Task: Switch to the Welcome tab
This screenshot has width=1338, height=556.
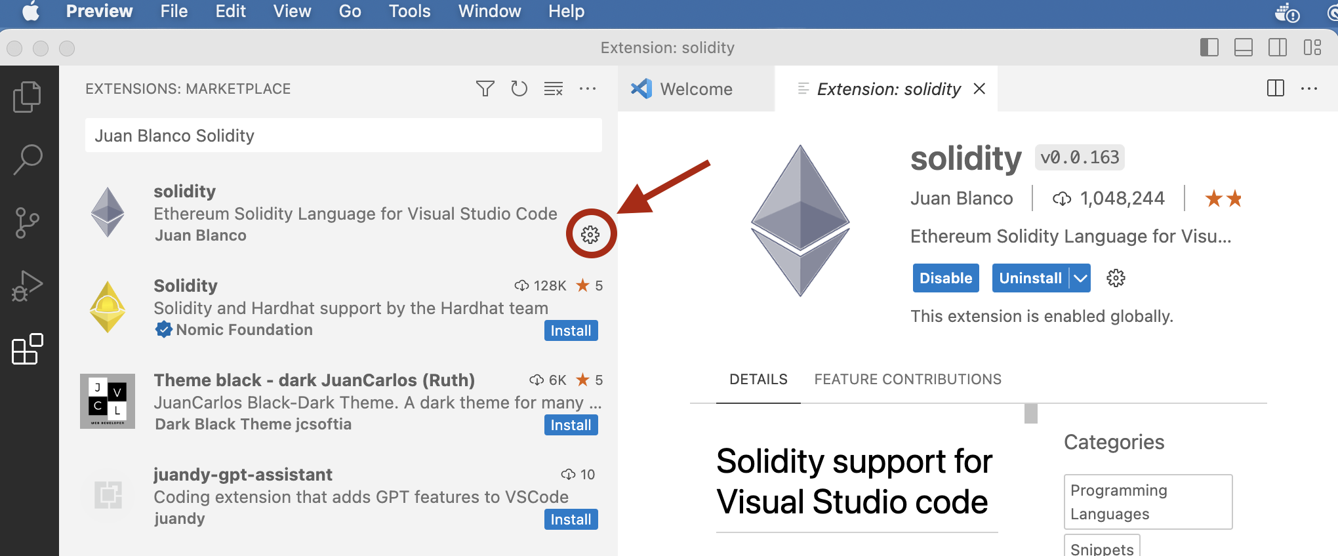Action: [x=695, y=89]
